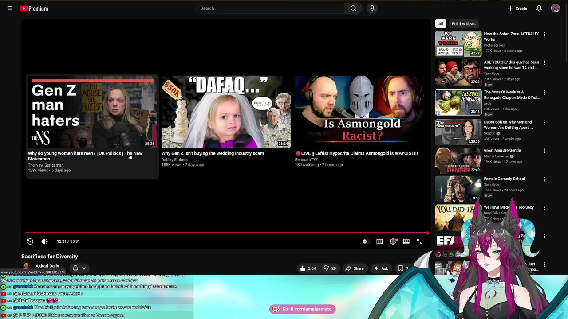Open title Why do young women hate men
Screen dimensions: 568x319
[x=85, y=156]
